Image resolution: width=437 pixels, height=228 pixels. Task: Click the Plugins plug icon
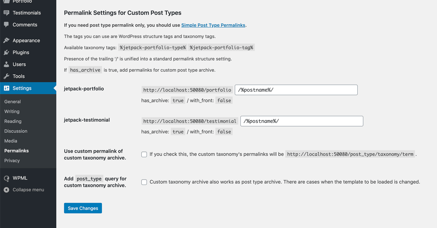click(x=6, y=52)
